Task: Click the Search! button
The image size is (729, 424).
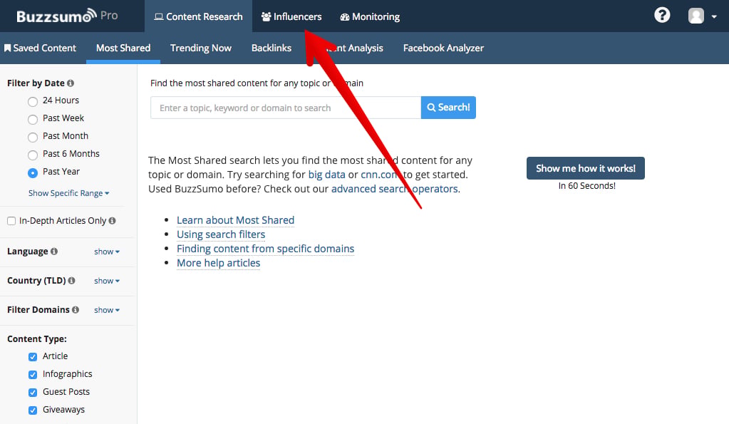Action: click(448, 108)
